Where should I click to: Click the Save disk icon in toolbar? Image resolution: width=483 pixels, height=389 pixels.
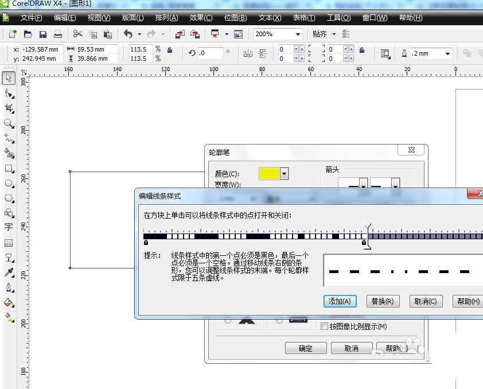click(x=42, y=34)
